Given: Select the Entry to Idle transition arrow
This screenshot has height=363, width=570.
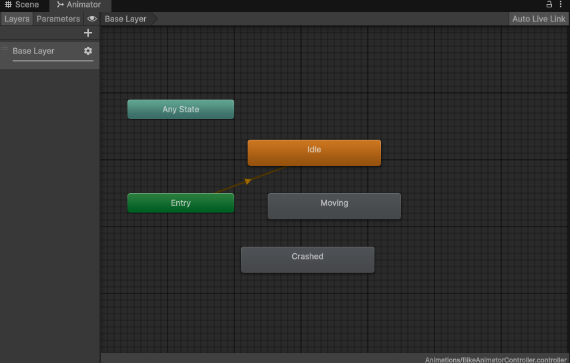Looking at the screenshot, I should click(248, 181).
